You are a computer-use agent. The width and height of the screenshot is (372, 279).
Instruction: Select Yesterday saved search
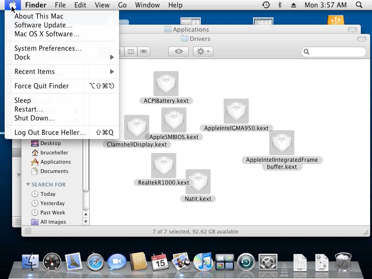[48, 203]
